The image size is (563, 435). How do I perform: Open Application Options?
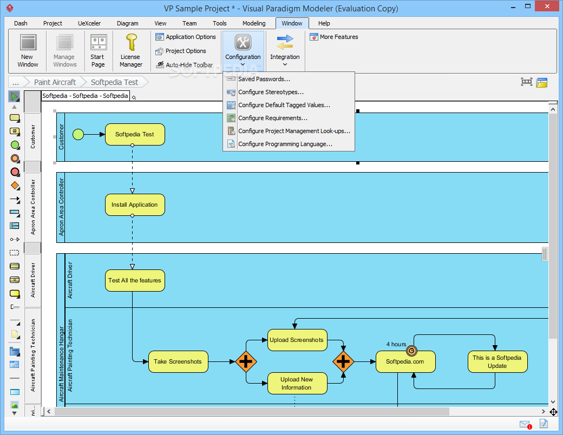186,37
